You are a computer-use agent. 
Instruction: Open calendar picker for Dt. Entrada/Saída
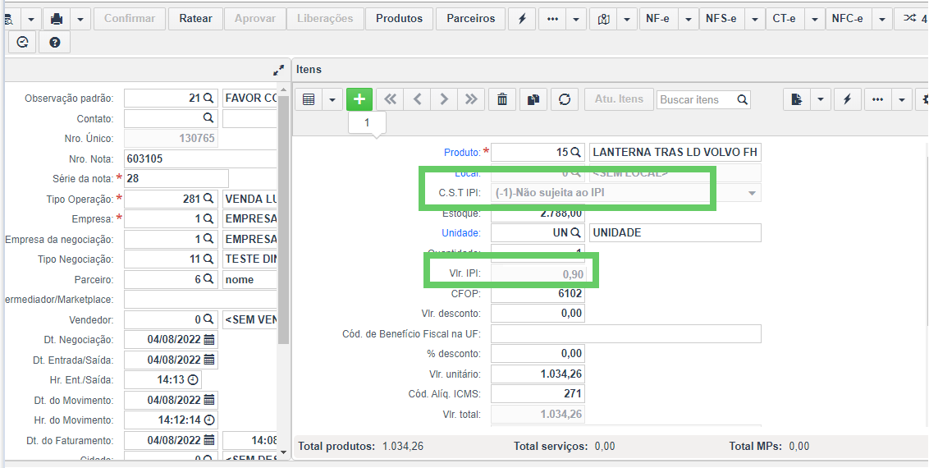209,360
